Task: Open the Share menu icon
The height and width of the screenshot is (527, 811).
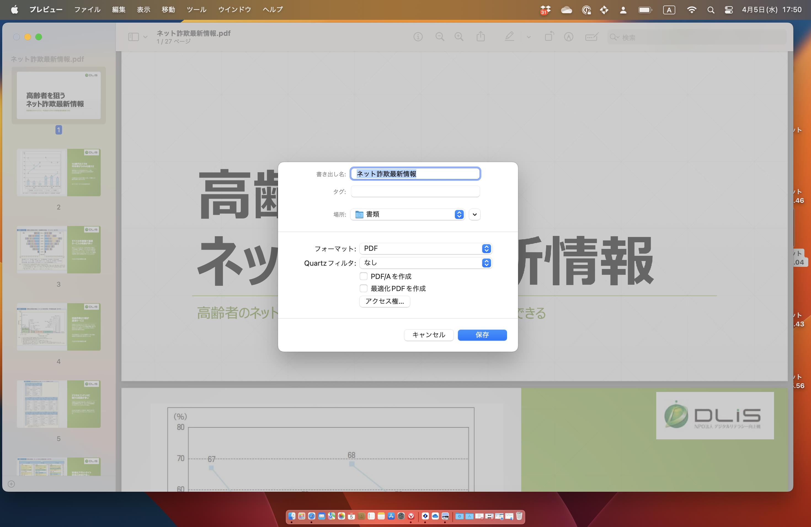Action: (481, 36)
